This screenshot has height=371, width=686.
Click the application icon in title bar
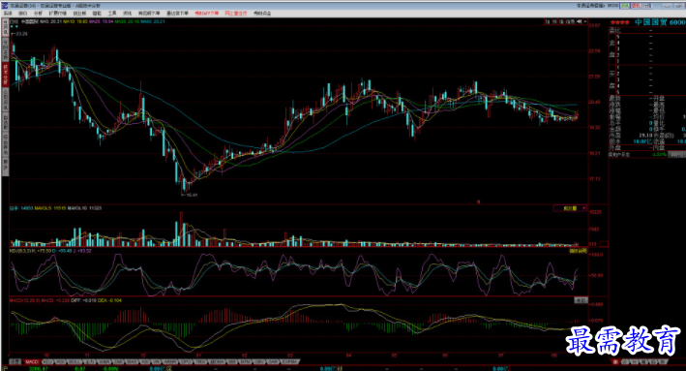tap(5, 6)
